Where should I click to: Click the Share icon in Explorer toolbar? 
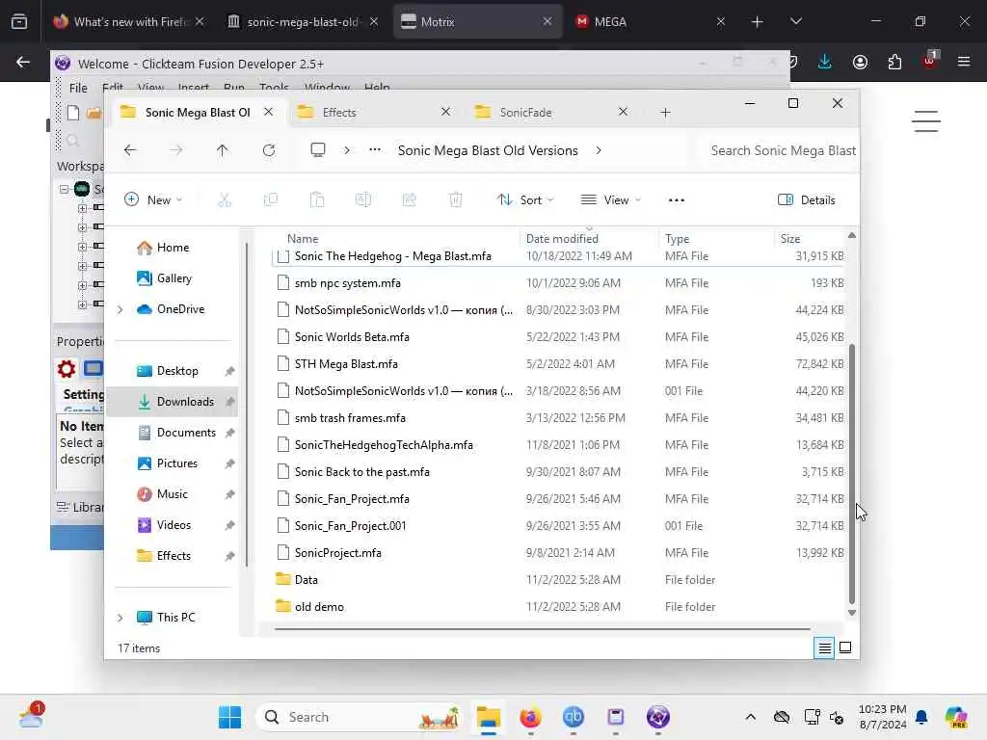409,200
